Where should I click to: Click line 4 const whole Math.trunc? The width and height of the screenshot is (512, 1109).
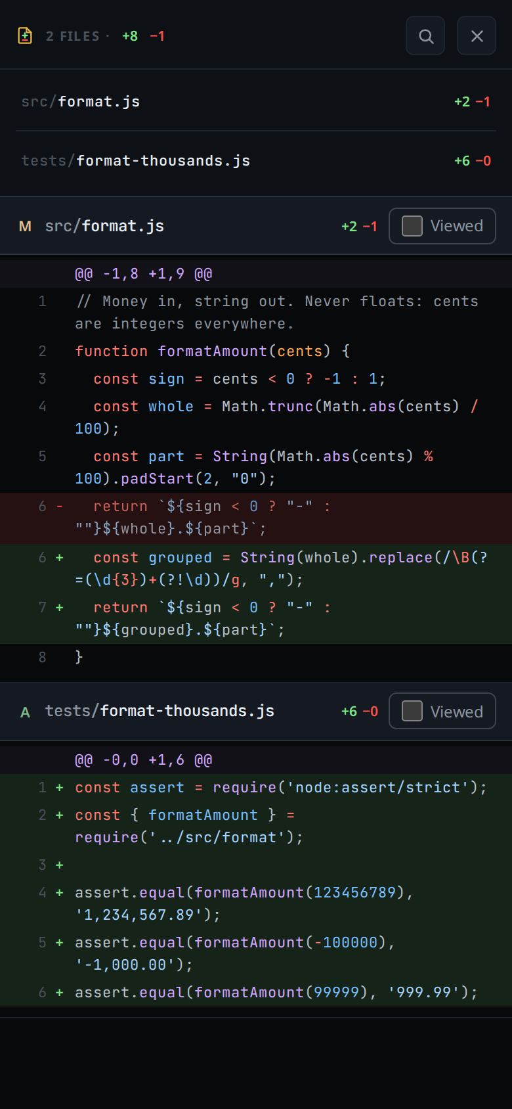point(256,418)
